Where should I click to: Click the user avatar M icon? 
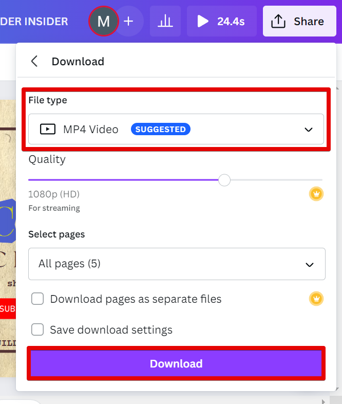point(104,22)
